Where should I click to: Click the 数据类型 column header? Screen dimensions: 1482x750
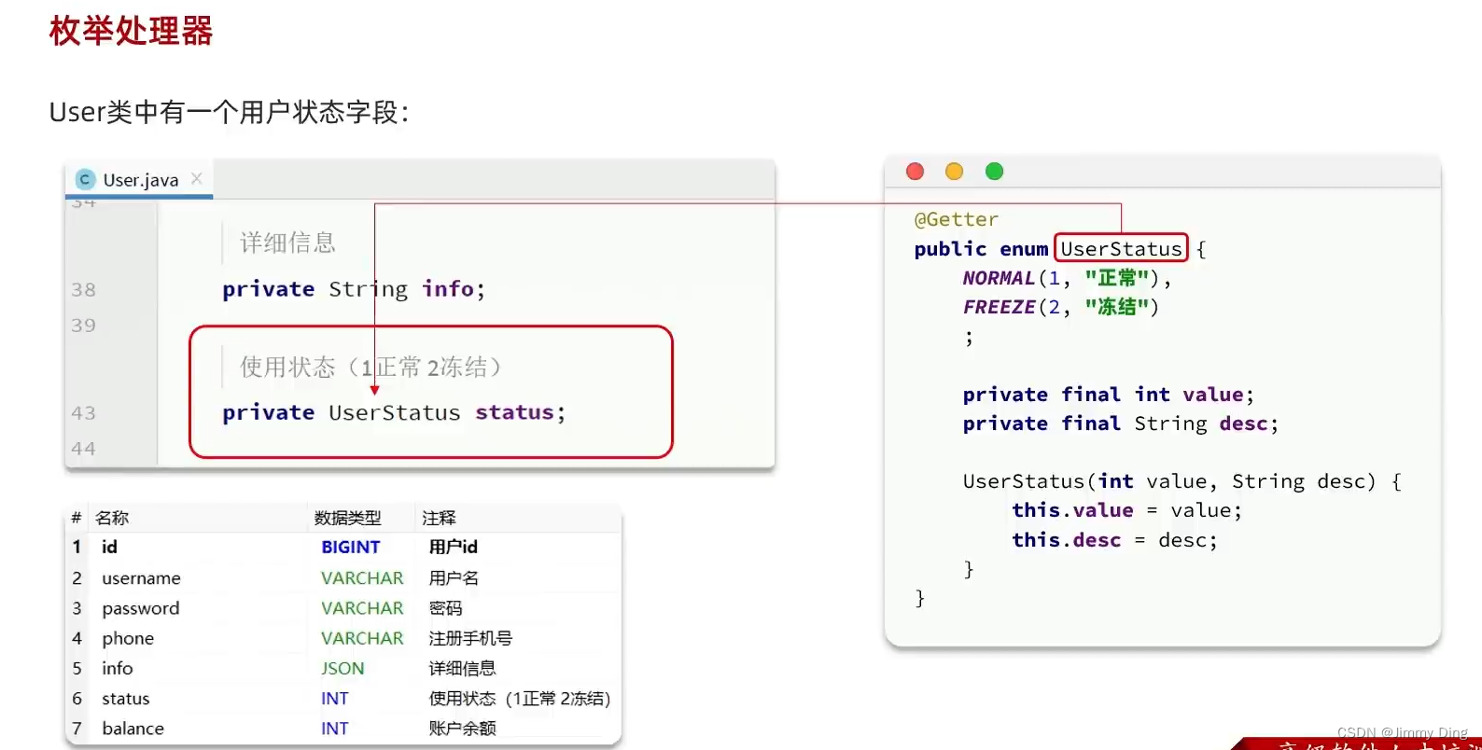[x=347, y=518]
